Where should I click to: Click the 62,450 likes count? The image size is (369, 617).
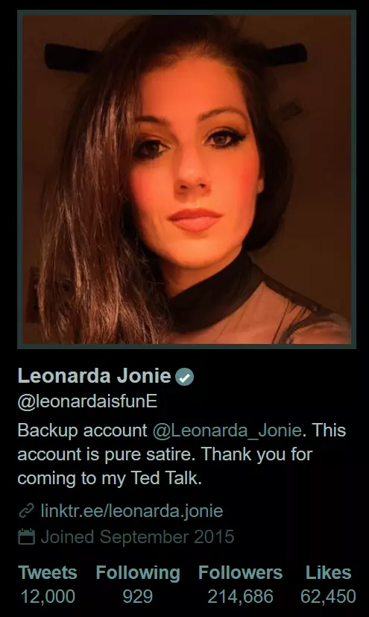328,597
